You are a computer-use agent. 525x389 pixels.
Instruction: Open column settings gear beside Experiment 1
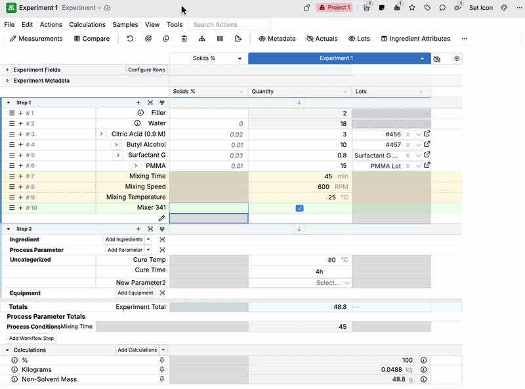457,58
